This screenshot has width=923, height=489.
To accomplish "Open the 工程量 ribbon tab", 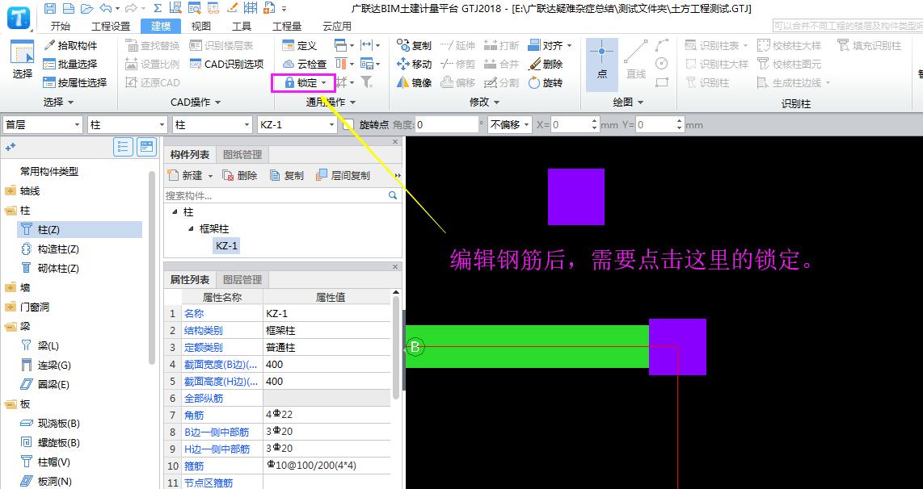I will point(287,26).
